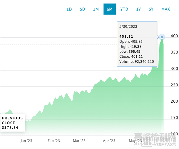Click the blue data point marker at chart peak

click(x=162, y=37)
